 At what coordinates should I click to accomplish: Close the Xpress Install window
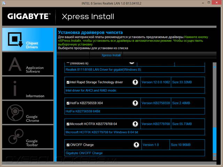(217, 2)
